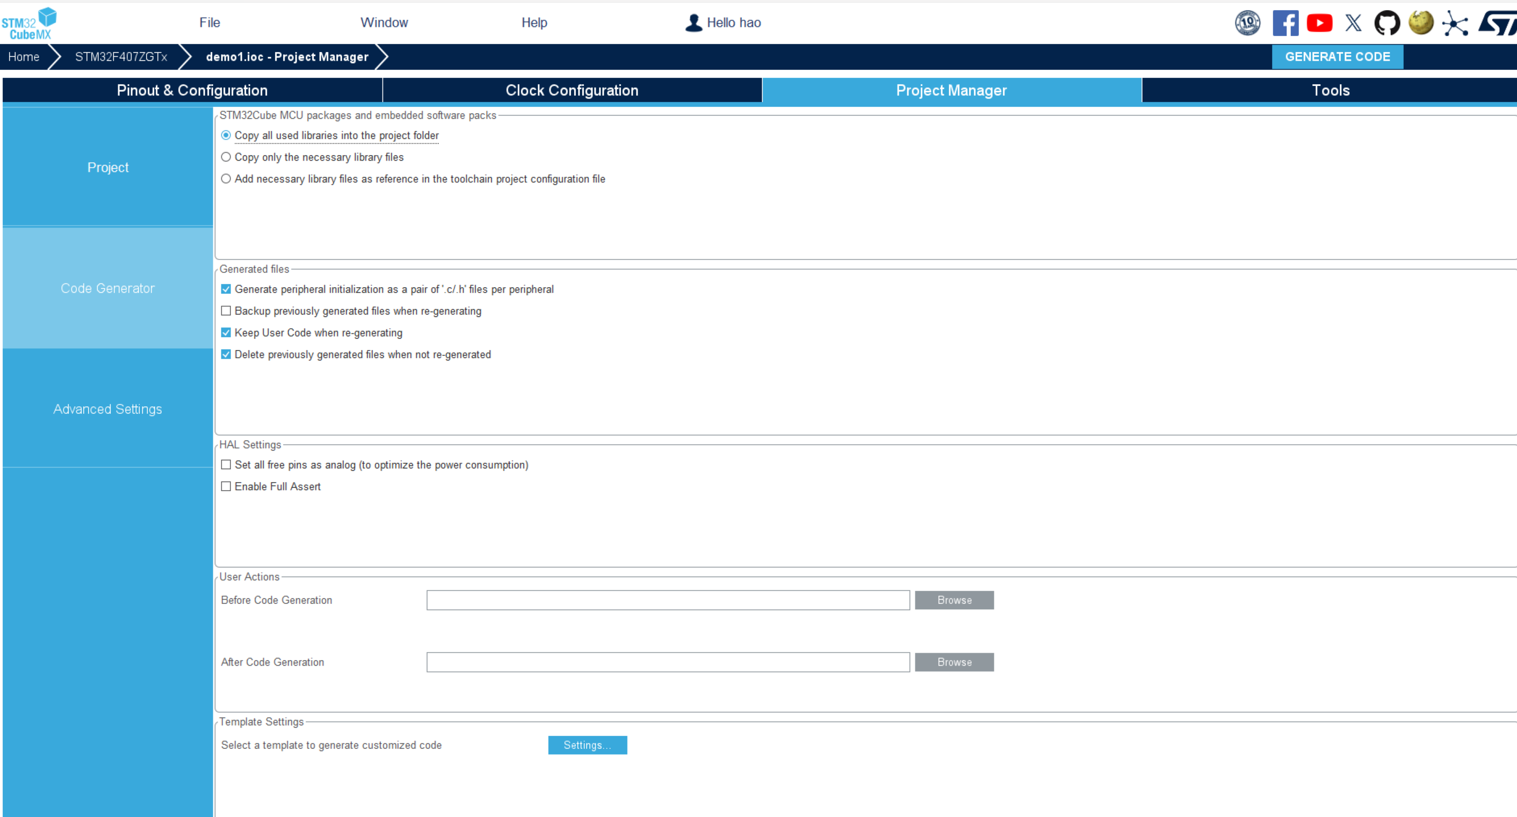Click the Before Code Generation input field
The image size is (1517, 817).
click(x=667, y=600)
